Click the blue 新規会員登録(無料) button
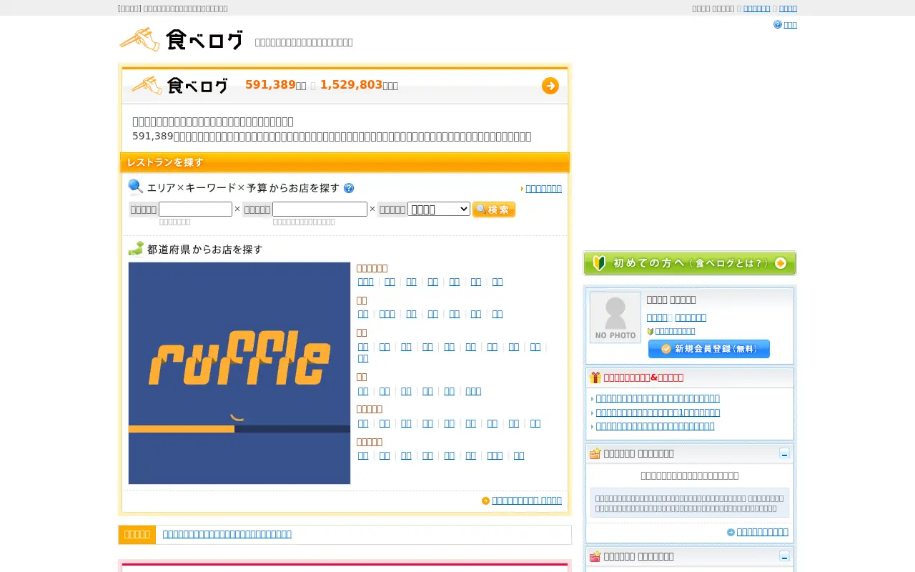 [x=709, y=349]
